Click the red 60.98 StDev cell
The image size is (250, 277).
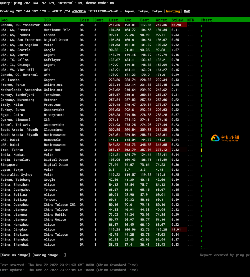[177, 25]
